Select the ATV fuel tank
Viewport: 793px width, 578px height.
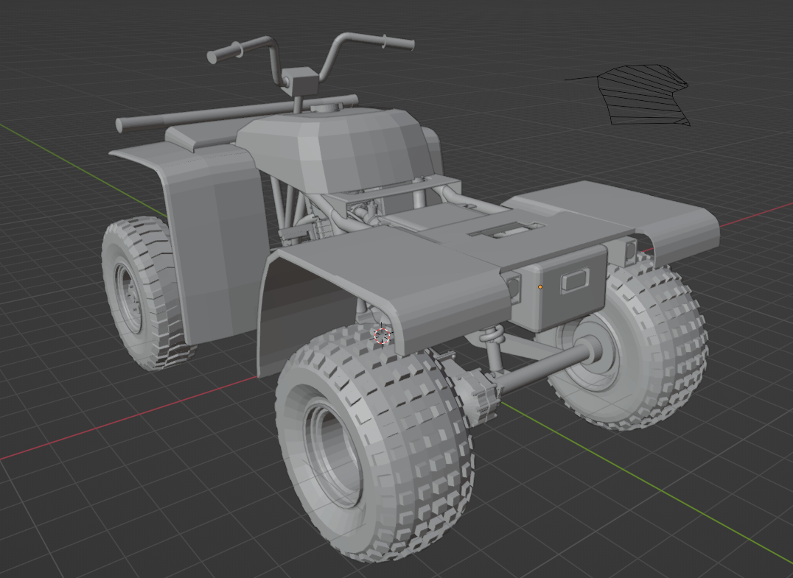336,147
